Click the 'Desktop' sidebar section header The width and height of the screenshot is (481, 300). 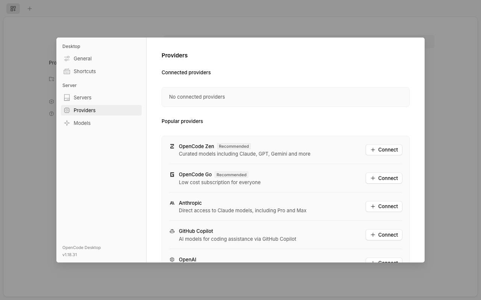(71, 46)
